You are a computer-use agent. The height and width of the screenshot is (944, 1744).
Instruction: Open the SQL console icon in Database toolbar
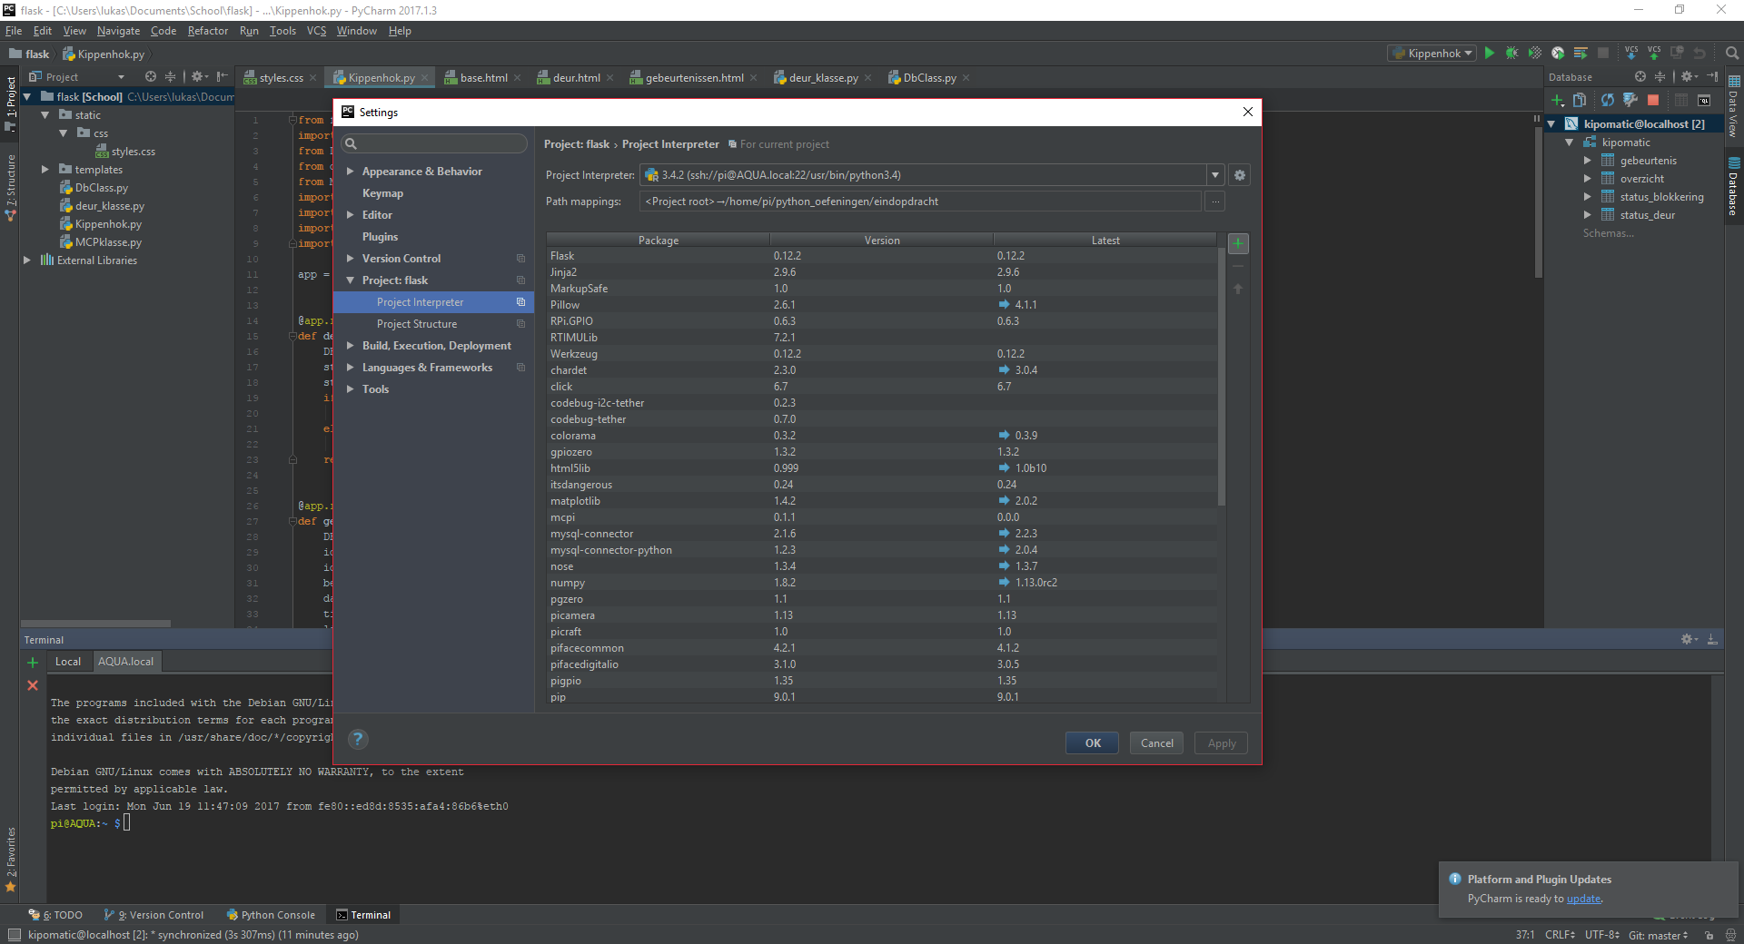[x=1704, y=100]
